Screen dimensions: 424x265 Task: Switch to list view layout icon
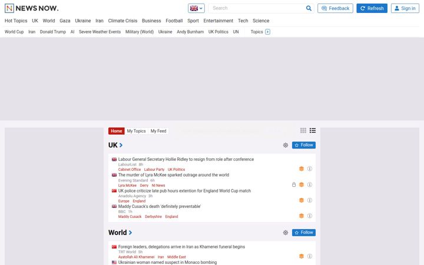tap(313, 131)
